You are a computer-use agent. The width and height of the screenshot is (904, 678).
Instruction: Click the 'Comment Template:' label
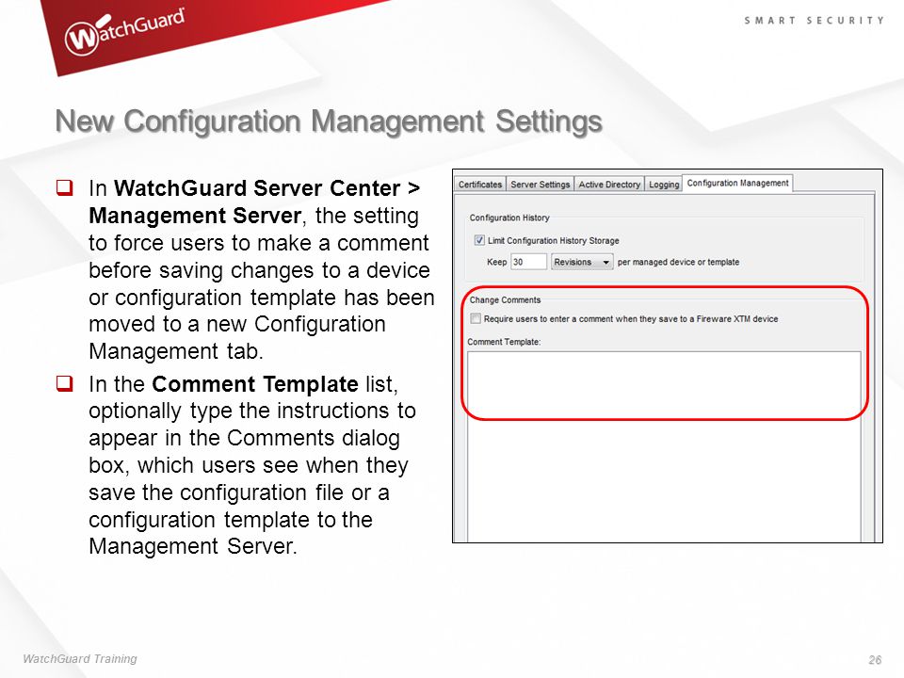(x=504, y=342)
